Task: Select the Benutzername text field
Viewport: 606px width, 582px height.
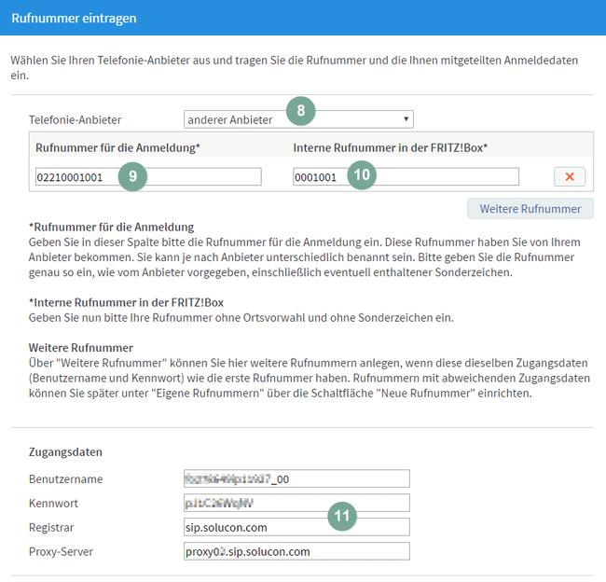Action: (296, 478)
